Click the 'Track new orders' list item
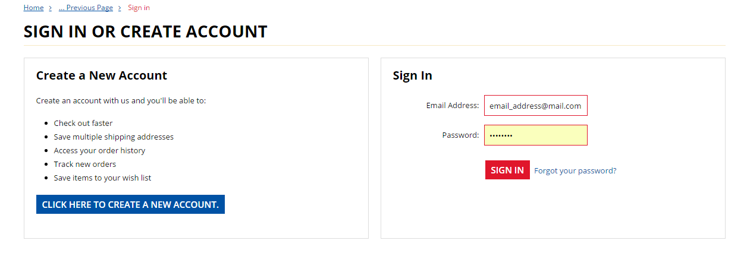The image size is (747, 253). [x=85, y=164]
